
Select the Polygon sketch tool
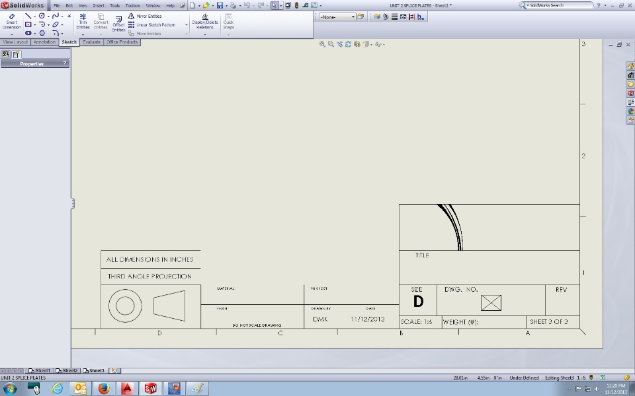click(42, 33)
